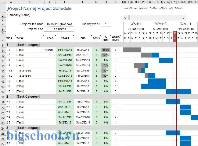Click the TASK column heading
Screen dimensions: 198x146
click(20, 38)
